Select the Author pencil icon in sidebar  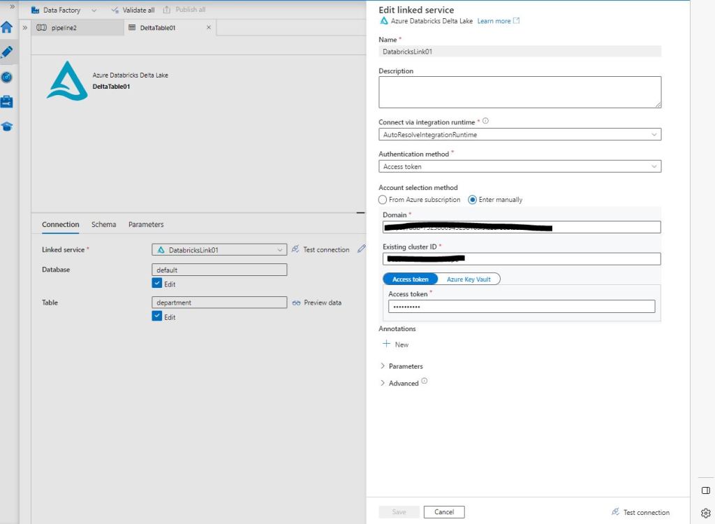pyautogui.click(x=7, y=52)
